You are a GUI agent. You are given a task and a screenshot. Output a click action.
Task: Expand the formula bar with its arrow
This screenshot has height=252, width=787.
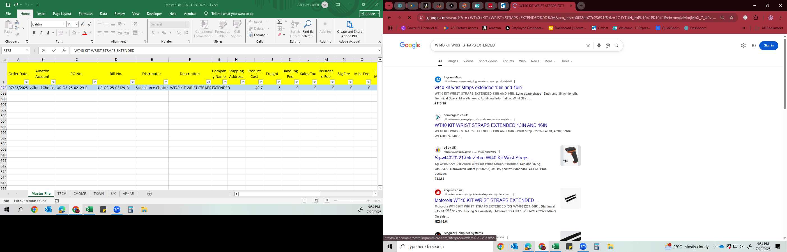click(379, 50)
